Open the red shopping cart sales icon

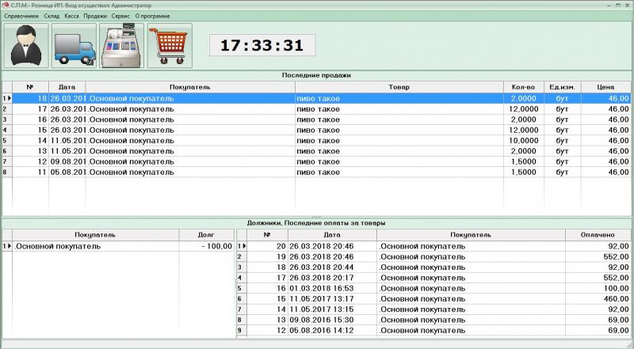point(170,45)
